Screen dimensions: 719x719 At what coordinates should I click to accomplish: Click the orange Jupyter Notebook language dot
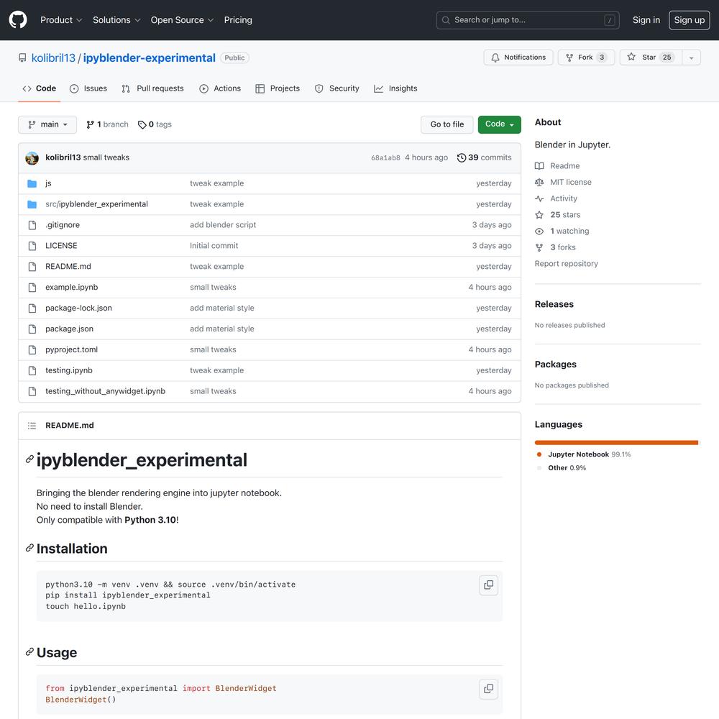539,454
